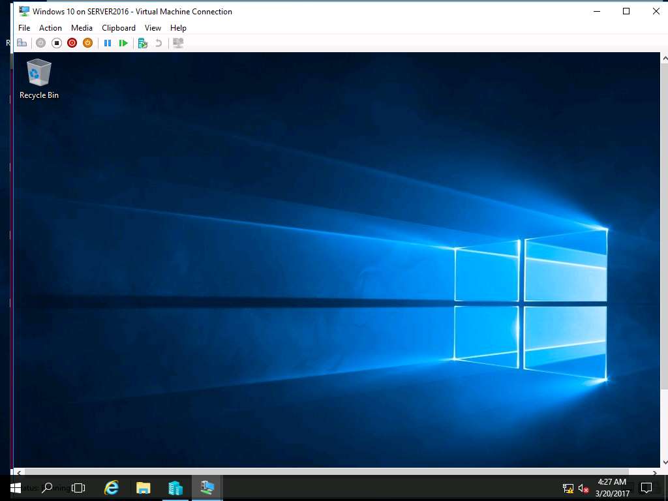Click the vertical scrollbar down arrow
The image size is (668, 501).
click(665, 463)
